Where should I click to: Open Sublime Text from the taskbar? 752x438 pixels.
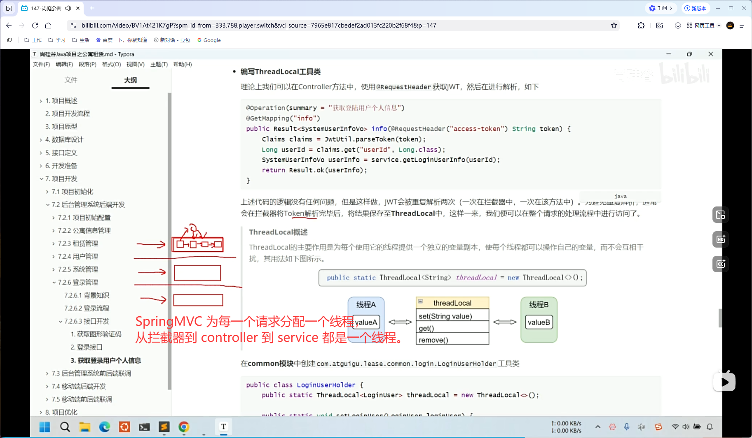tap(164, 427)
